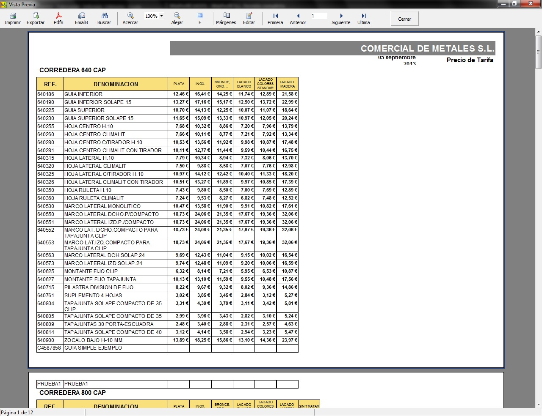
Task: Click the Exportar toolbar icon
Action: (x=36, y=16)
